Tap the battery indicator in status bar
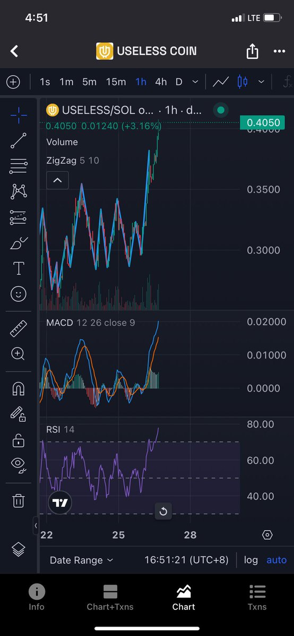The image size is (294, 636). pos(273,18)
